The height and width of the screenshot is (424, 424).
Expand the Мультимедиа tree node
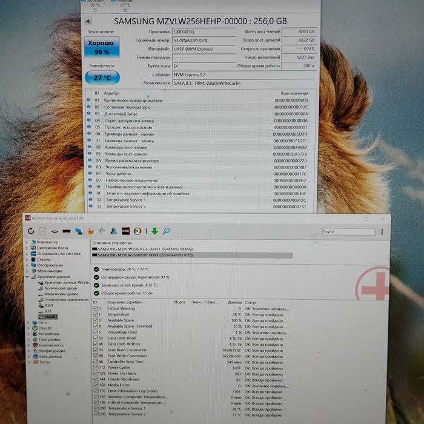pyautogui.click(x=27, y=271)
